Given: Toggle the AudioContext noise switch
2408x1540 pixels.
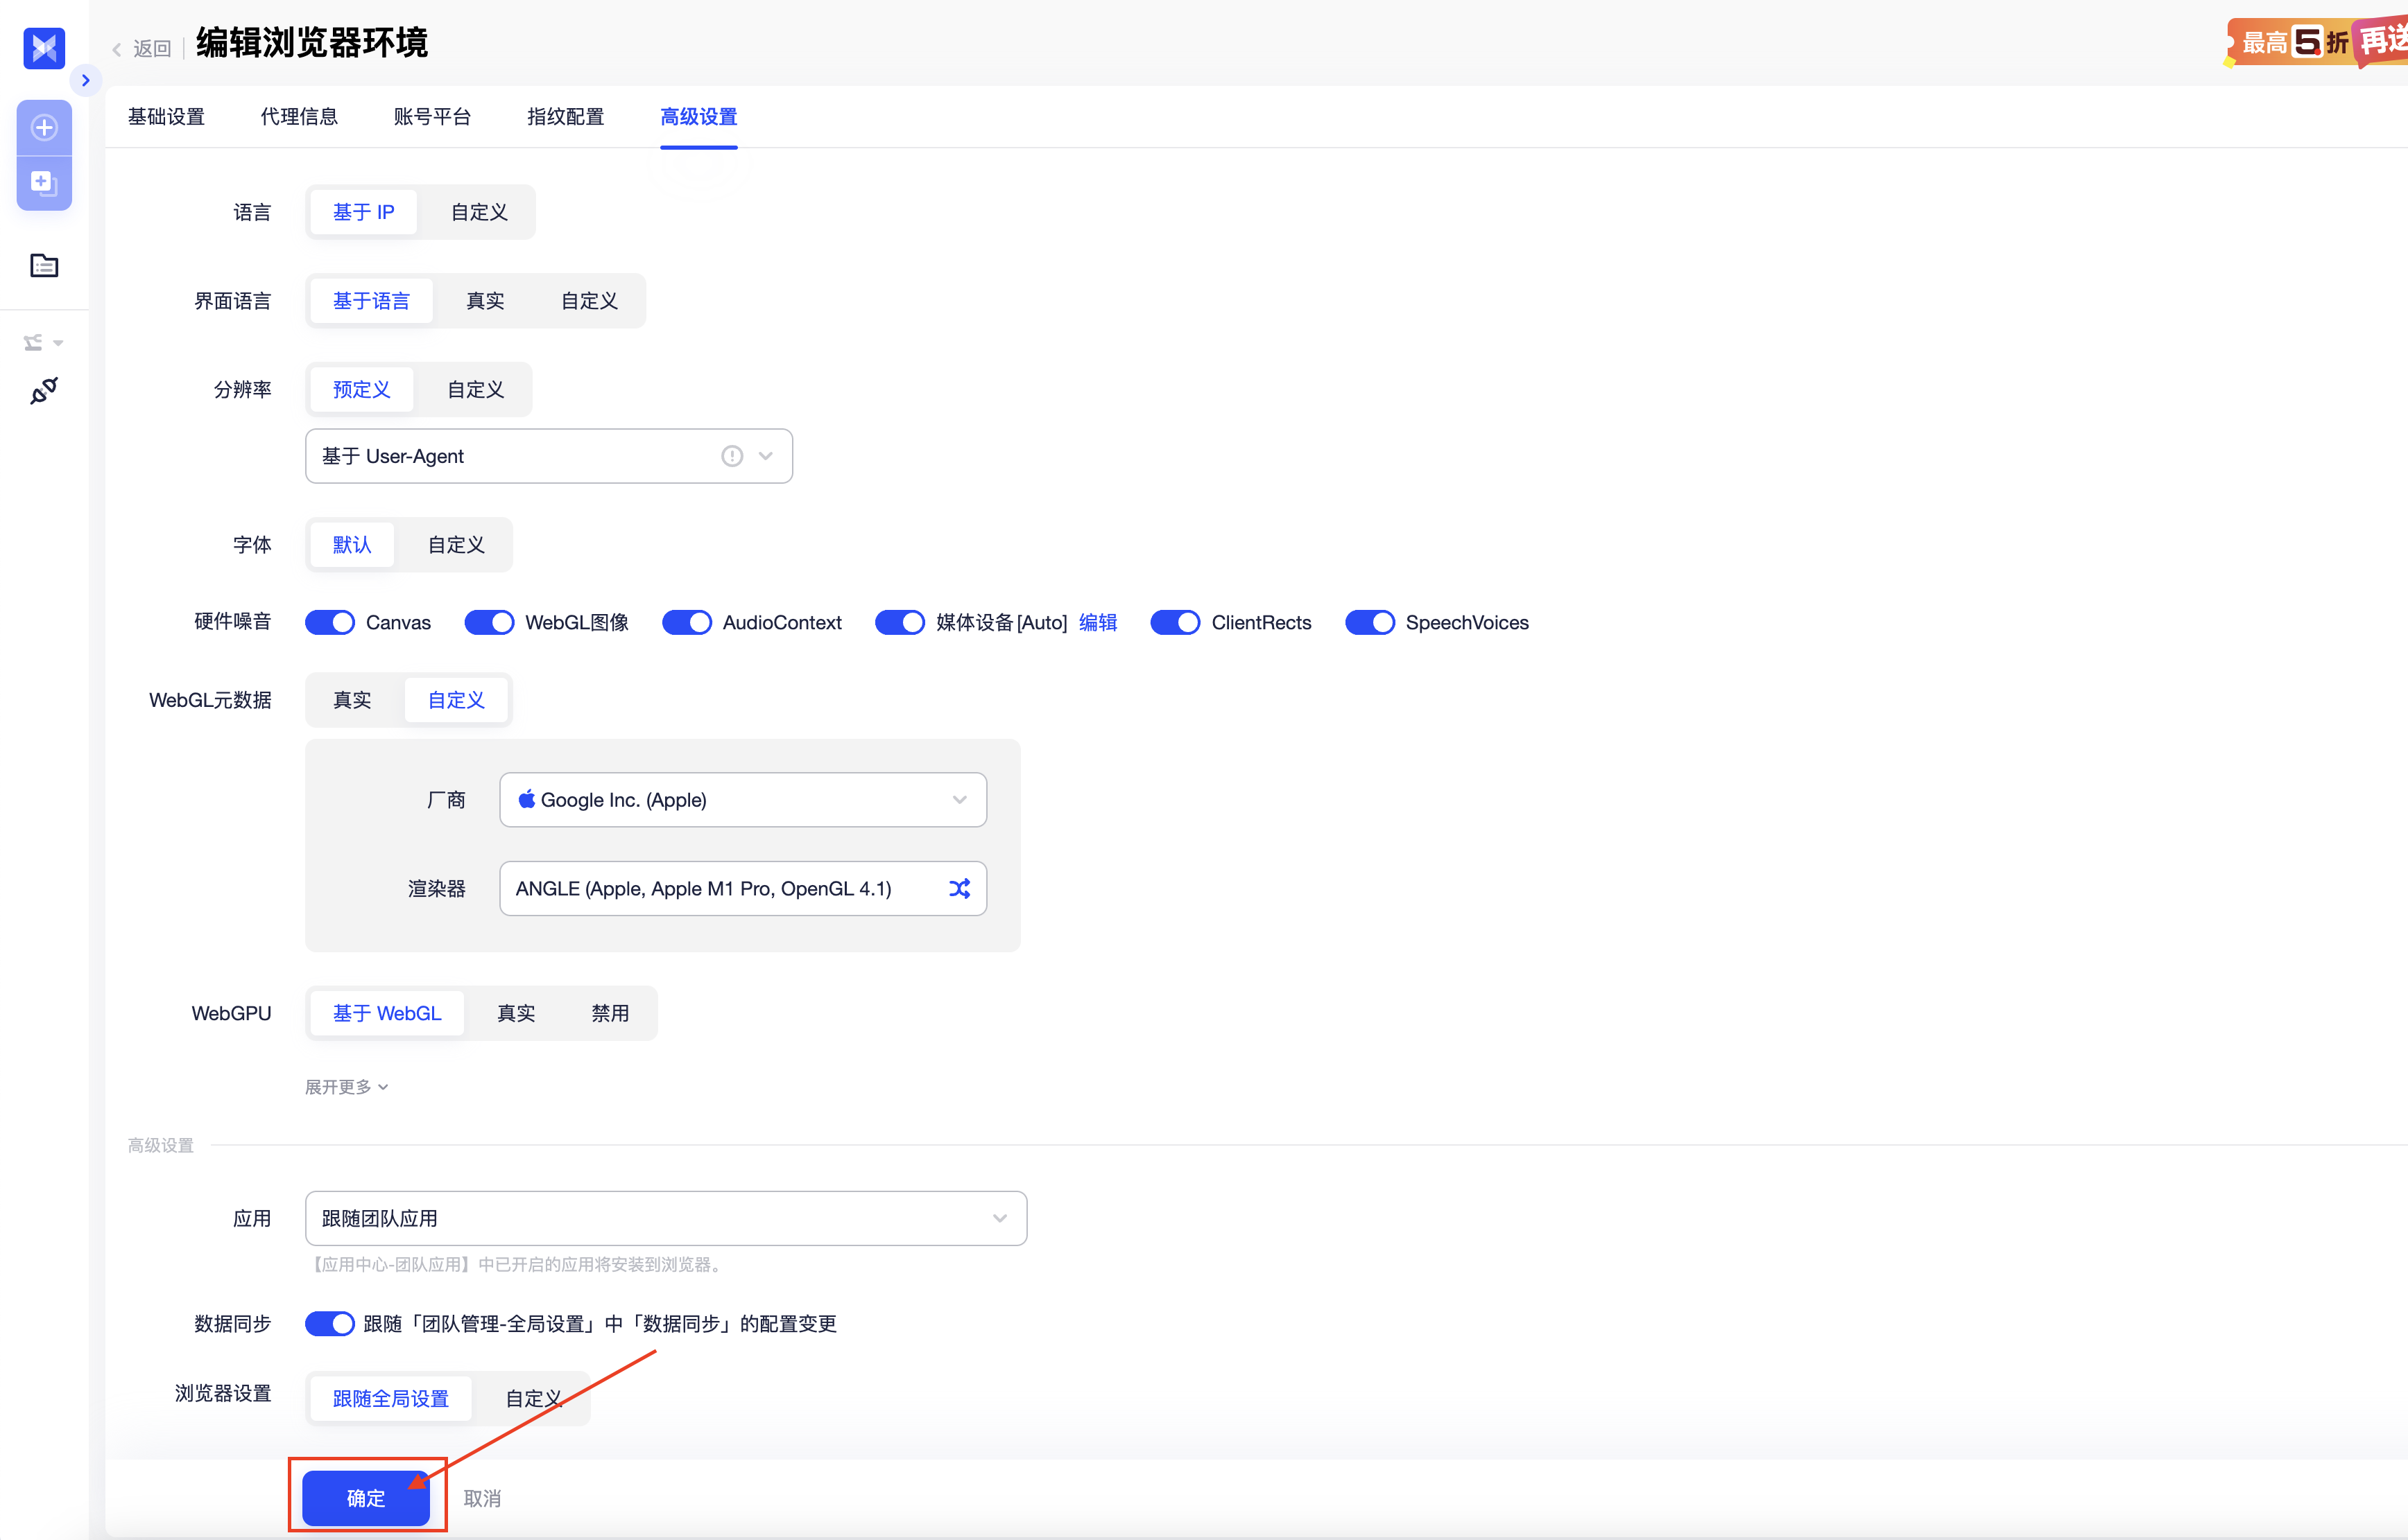Looking at the screenshot, I should pyautogui.click(x=687, y=622).
